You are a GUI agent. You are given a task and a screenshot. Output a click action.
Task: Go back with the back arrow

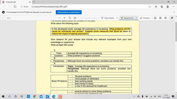pyautogui.click(x=4, y=7)
